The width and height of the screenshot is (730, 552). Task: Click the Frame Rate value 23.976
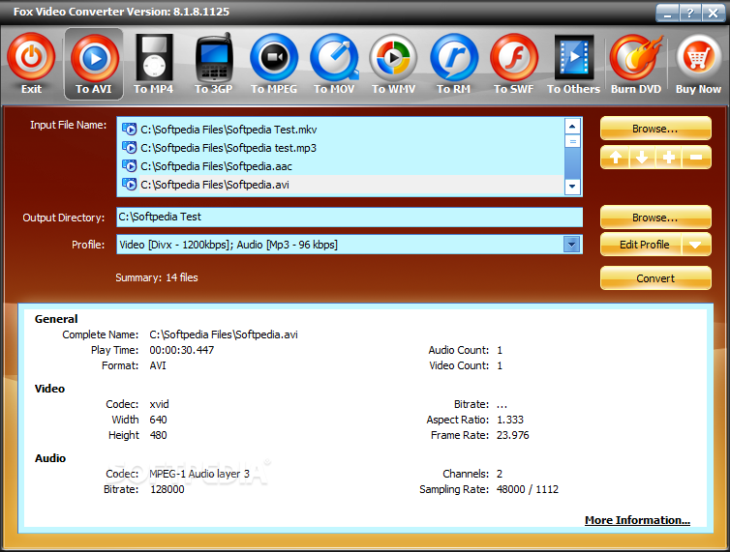point(512,435)
